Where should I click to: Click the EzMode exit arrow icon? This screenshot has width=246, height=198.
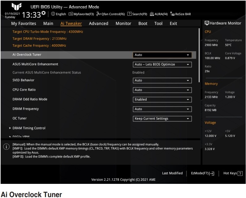click(x=212, y=173)
